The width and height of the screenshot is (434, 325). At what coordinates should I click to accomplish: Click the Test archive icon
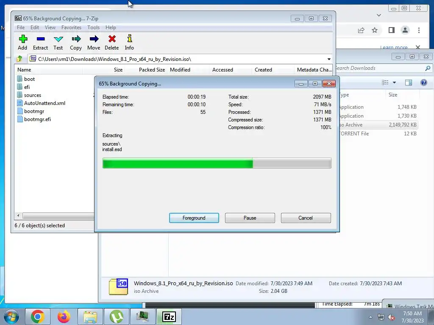[58, 42]
